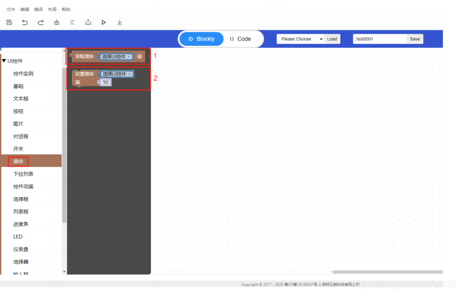The width and height of the screenshot is (461, 294).
Task: Select 文本框 category
Action: click(21, 99)
